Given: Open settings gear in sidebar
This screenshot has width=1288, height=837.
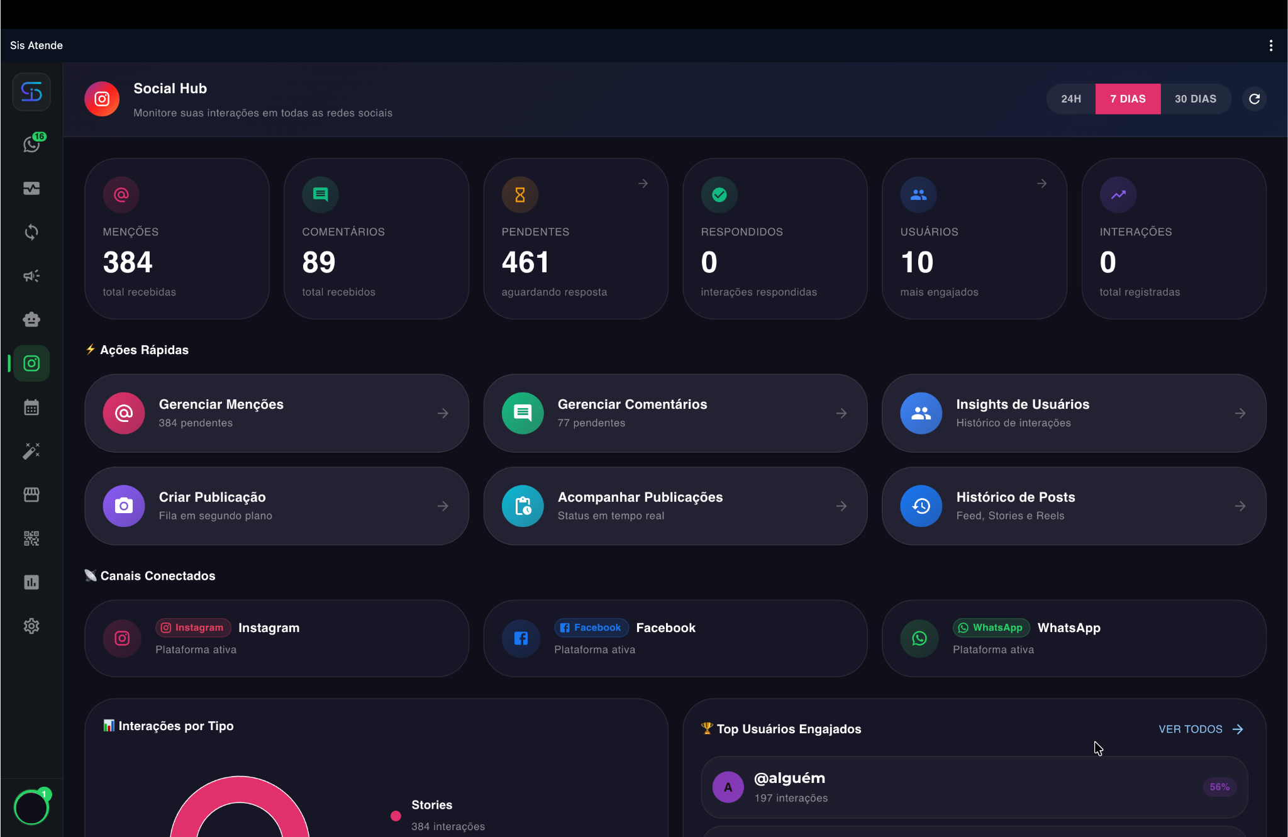Looking at the screenshot, I should 31,626.
